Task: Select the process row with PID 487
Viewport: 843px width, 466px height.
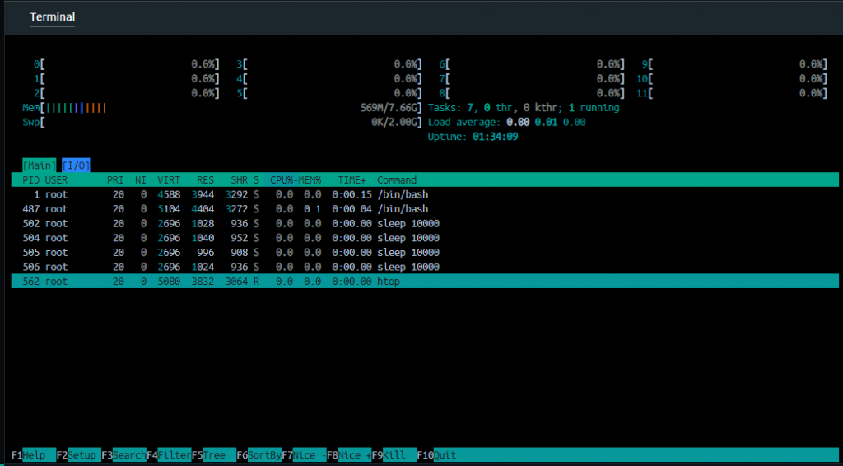Action: 425,208
